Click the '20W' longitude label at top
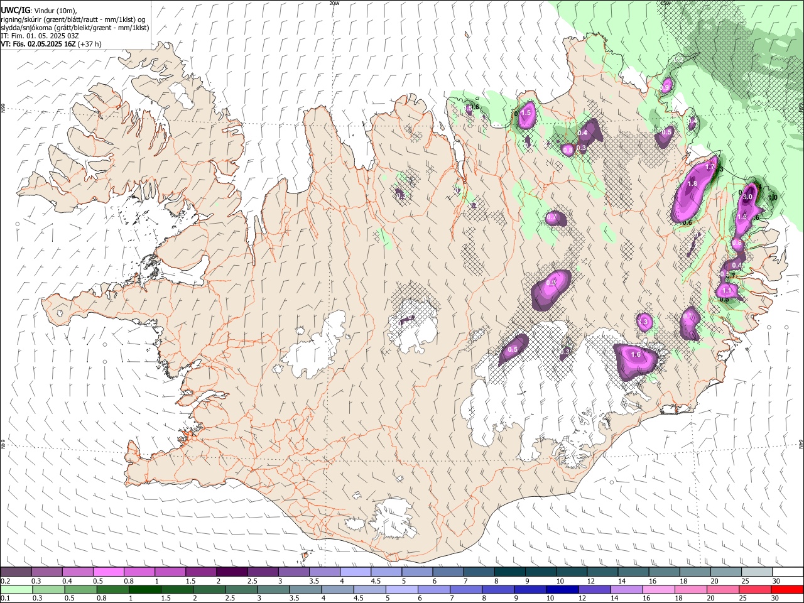Viewport: 804px width, 603px height. 334,3
